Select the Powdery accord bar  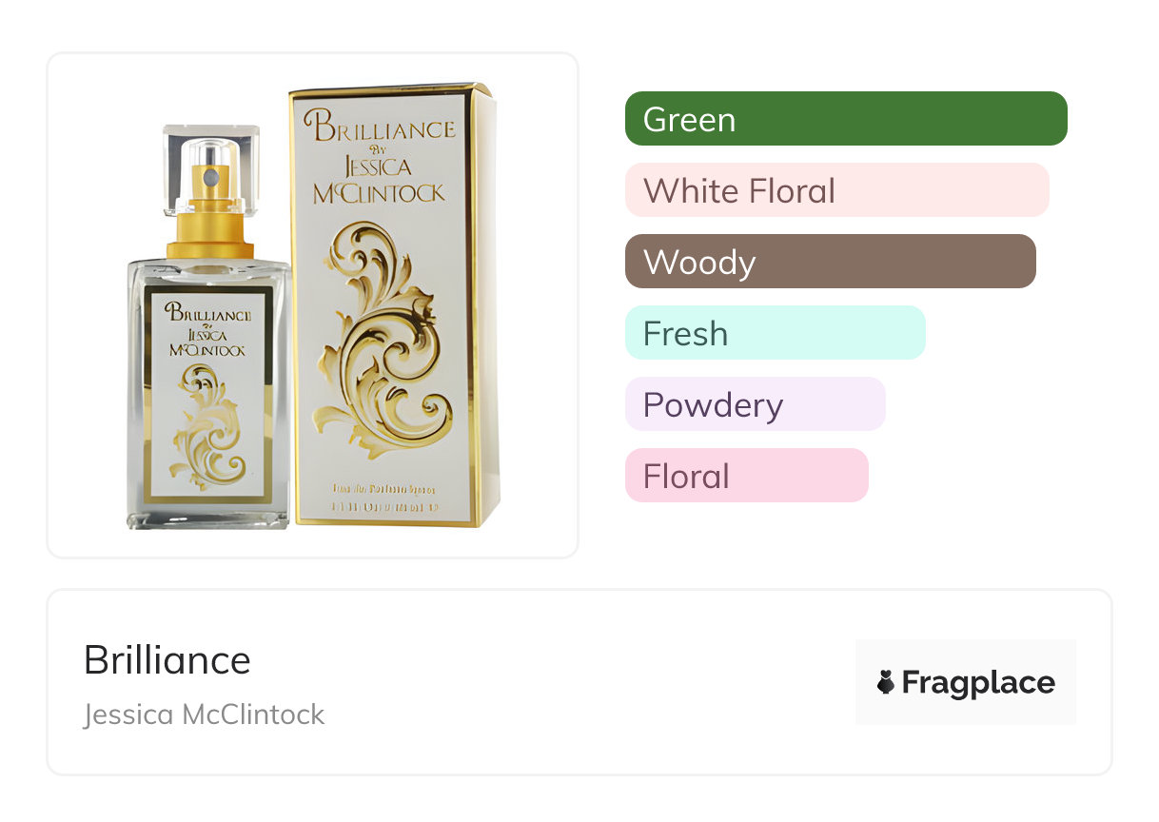[755, 404]
